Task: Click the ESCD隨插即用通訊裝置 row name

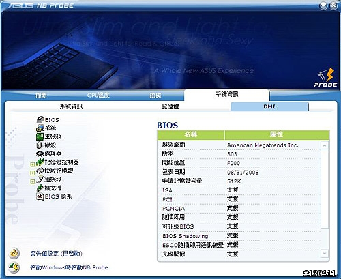Action: (193, 245)
